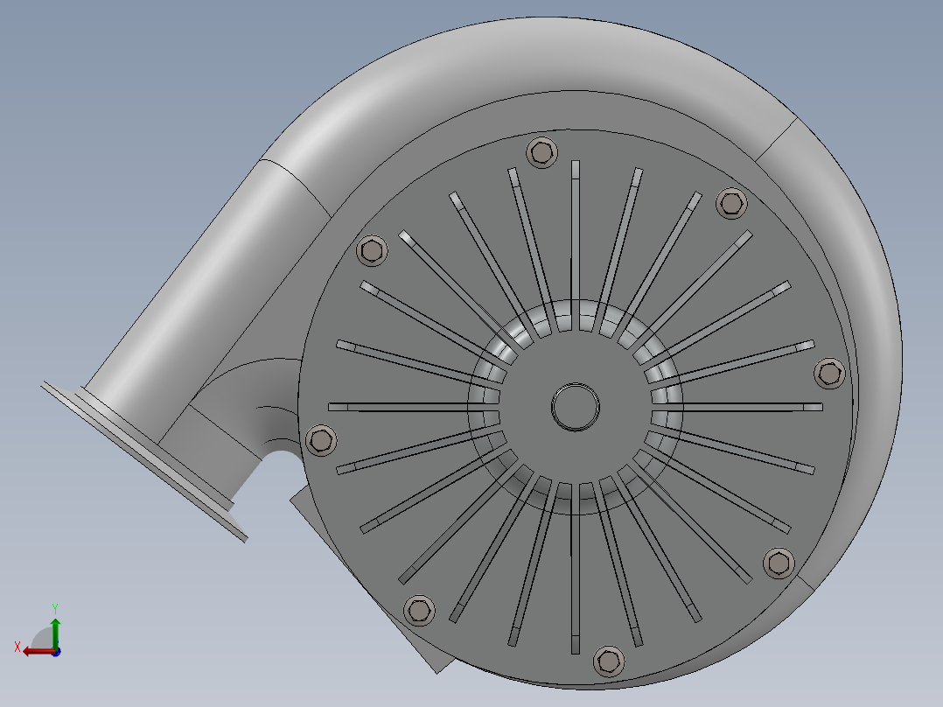Select the bottommost hex bolt on cover
943x707 pixels.
pos(609,661)
